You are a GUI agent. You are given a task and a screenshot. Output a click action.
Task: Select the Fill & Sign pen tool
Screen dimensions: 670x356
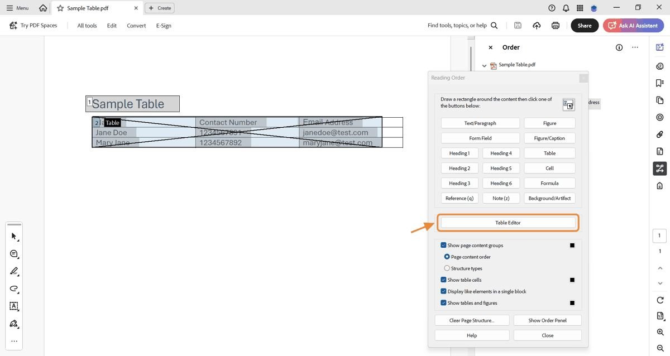[x=14, y=324]
